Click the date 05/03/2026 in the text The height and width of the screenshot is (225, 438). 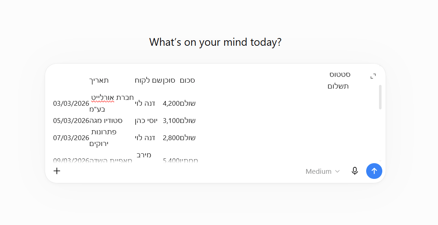click(x=71, y=121)
